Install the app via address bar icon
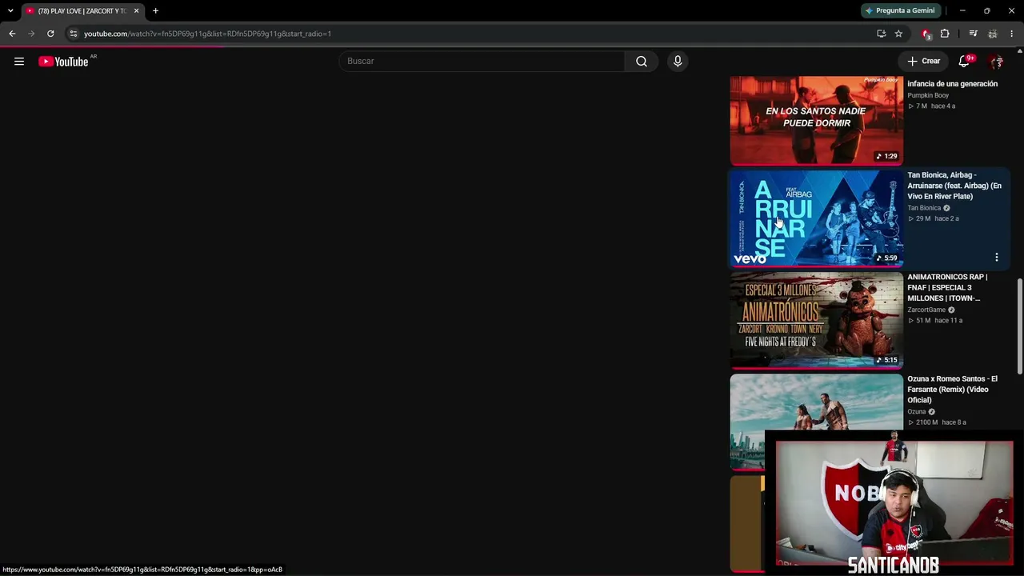1024x576 pixels. pos(881,34)
